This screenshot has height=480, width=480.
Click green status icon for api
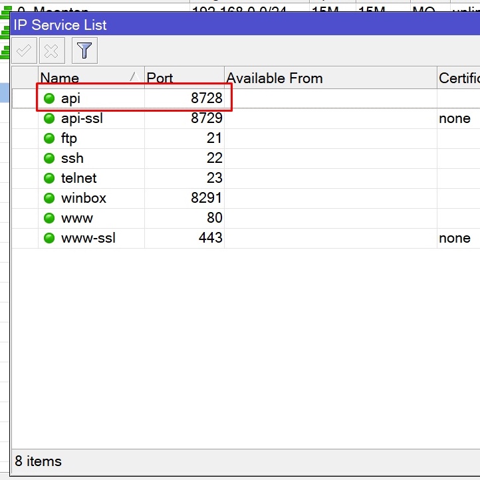[49, 99]
